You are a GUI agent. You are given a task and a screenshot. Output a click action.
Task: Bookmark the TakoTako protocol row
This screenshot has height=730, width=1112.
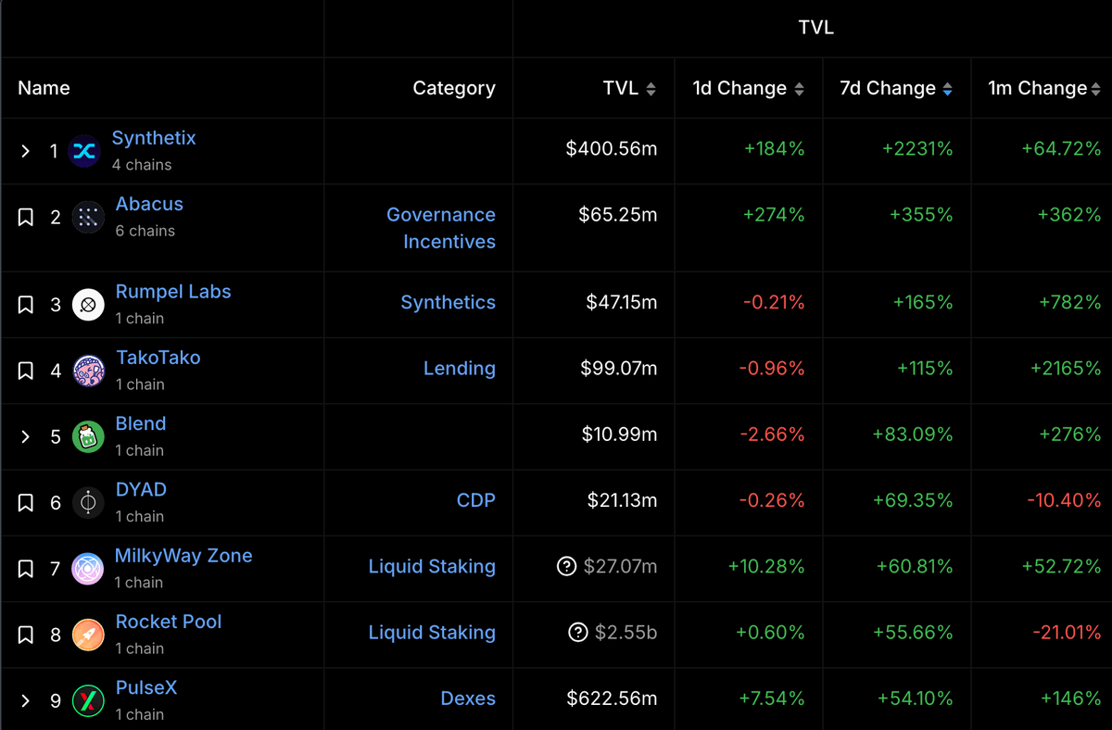[26, 371]
